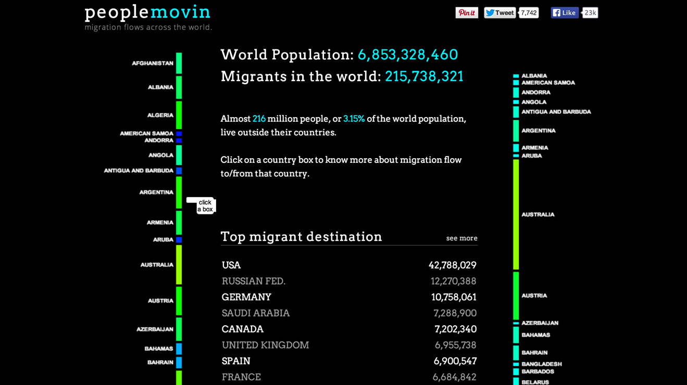This screenshot has width=687, height=385.
Task: Click Armenia's cyan box on right
Action: tap(516, 148)
